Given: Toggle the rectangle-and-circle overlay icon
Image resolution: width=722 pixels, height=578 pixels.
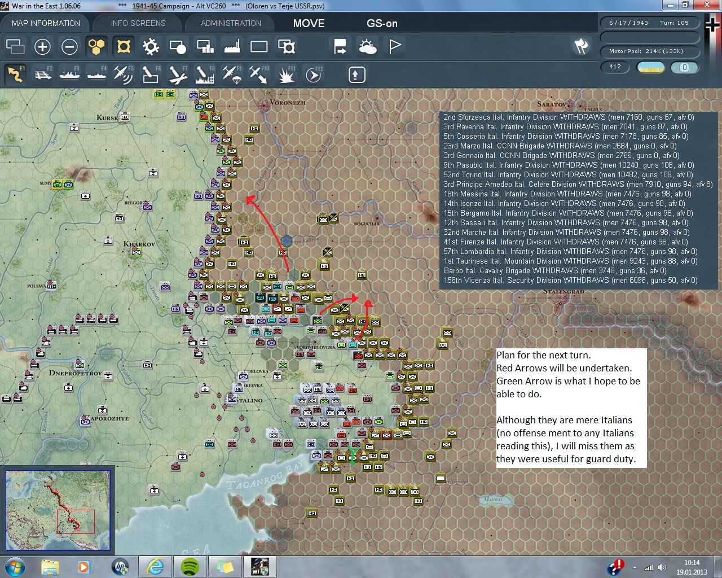Looking at the screenshot, I should coord(178,46).
